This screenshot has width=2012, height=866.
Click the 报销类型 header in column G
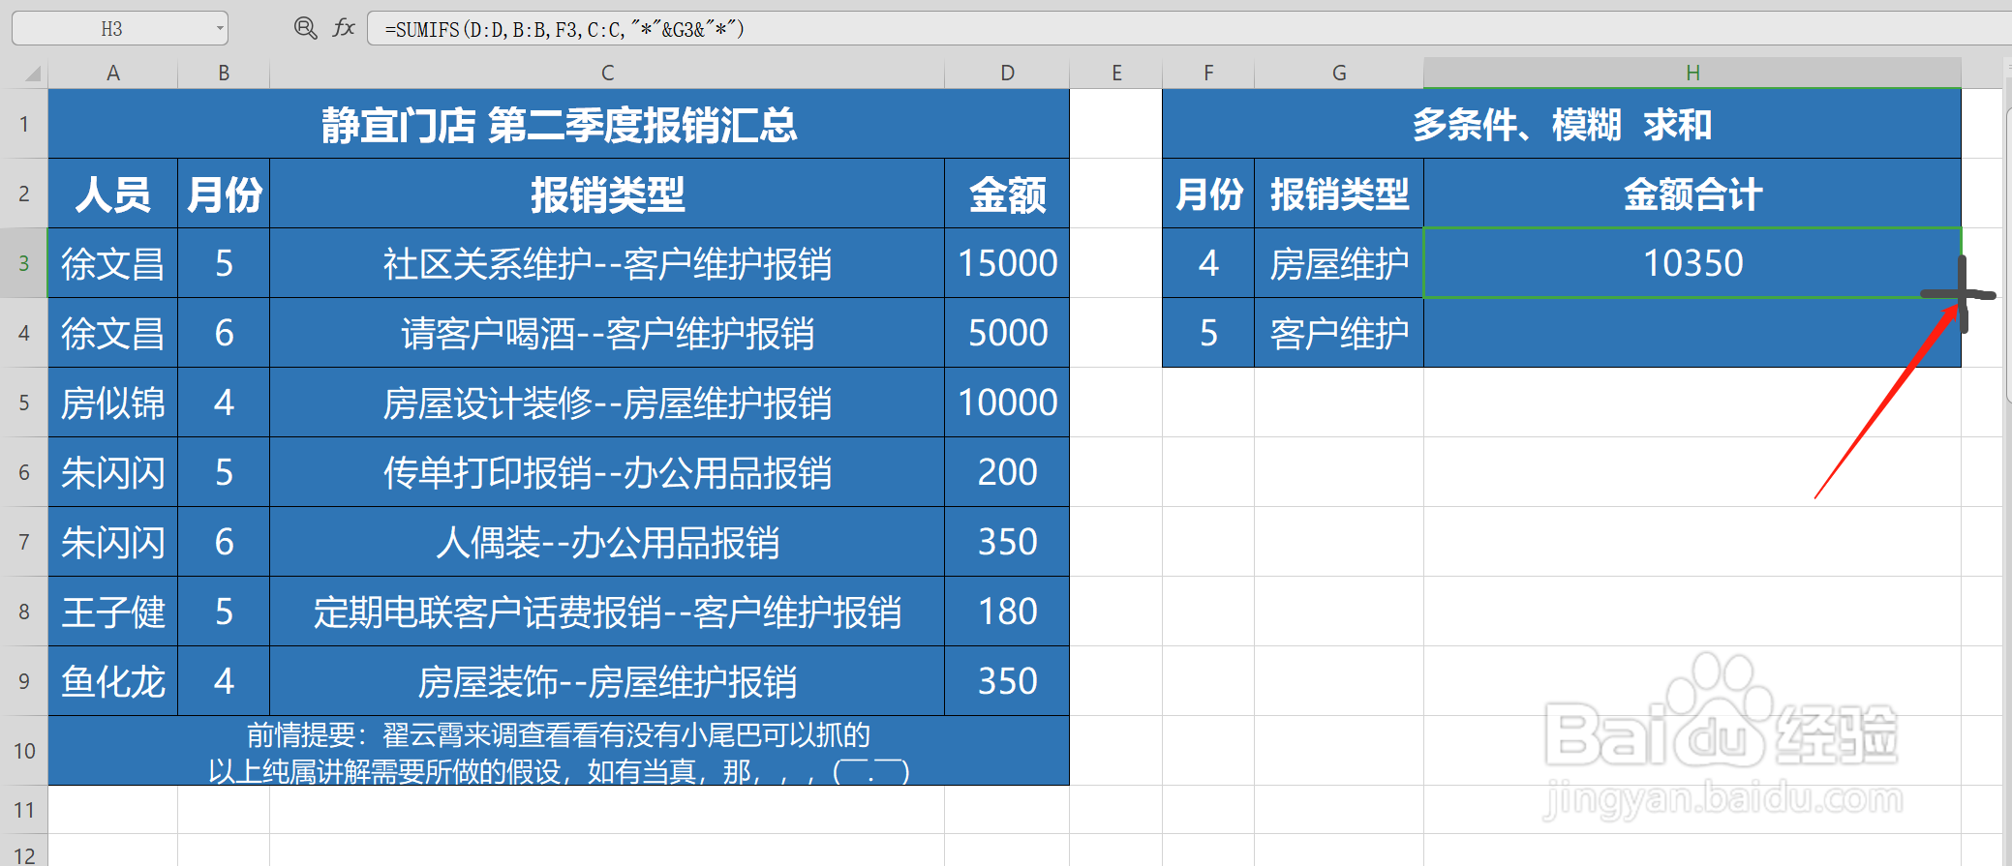pos(1339,194)
